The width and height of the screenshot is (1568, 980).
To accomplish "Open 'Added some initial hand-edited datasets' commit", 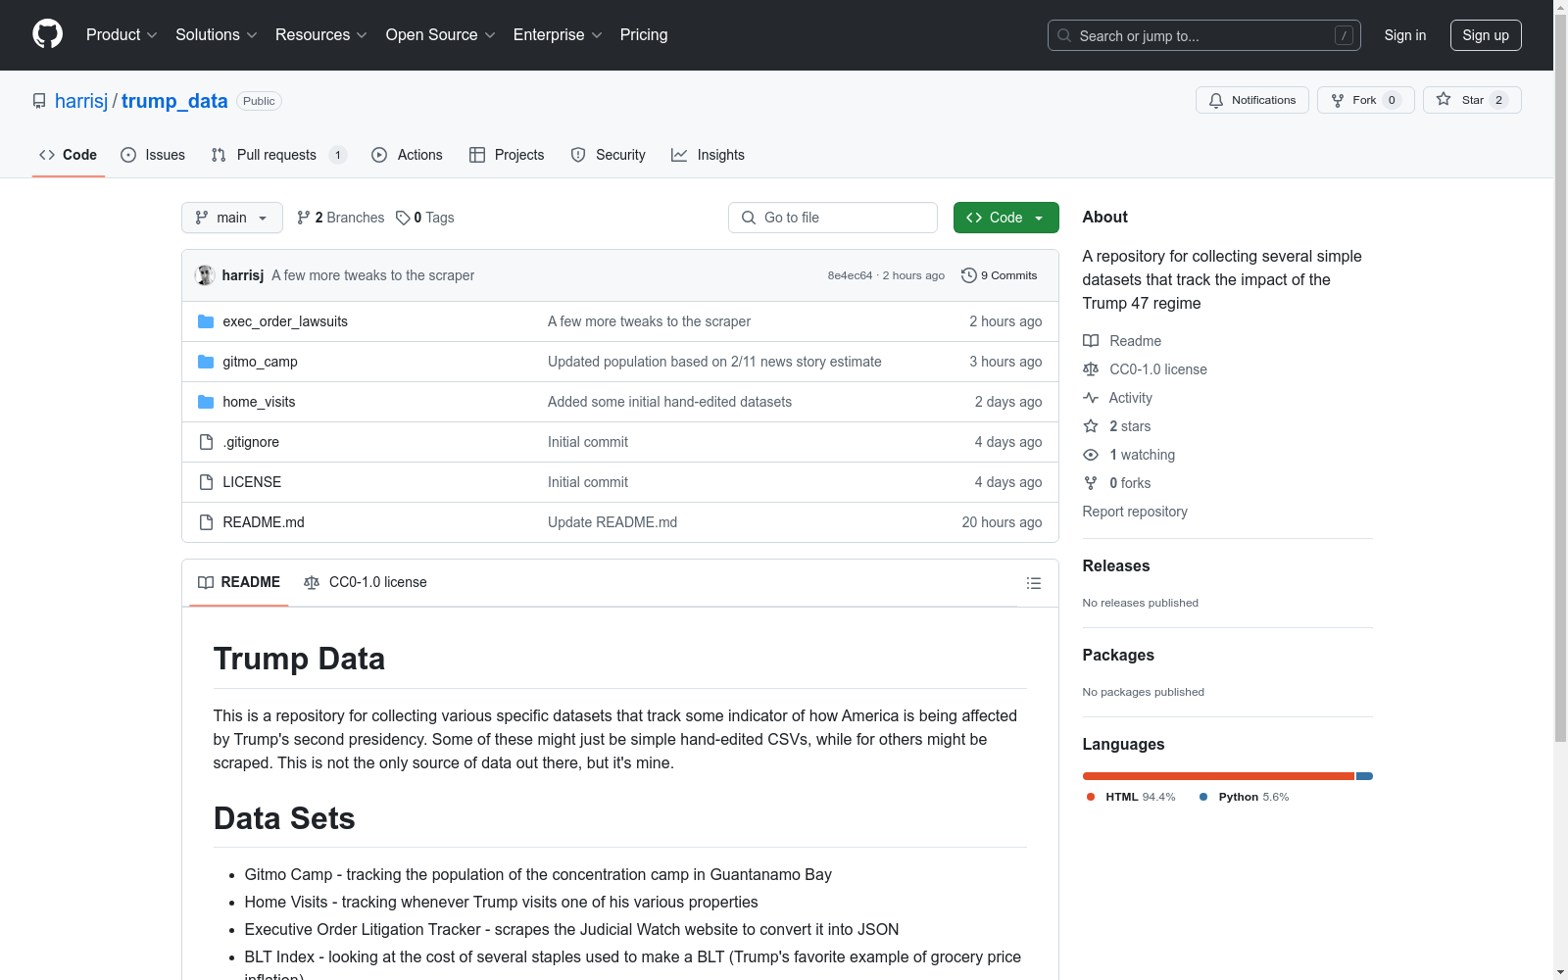I will coord(669,402).
